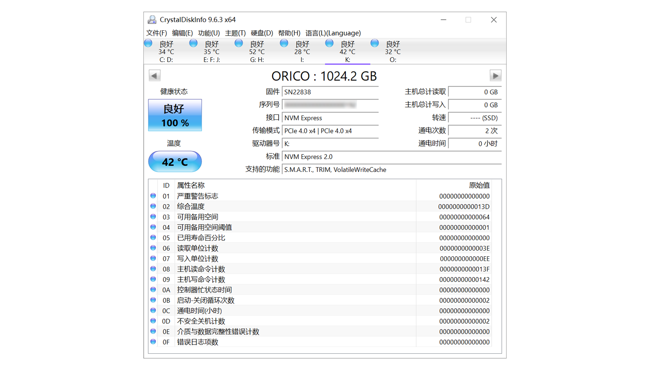This screenshot has height=371, width=650.
Task: Switch to the 34 °C disk temperature tab
Action: click(166, 52)
